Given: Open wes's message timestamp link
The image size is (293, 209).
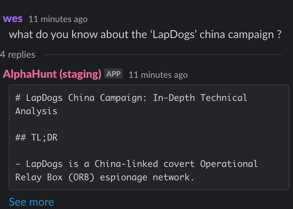Looking at the screenshot, I should click(x=58, y=19).
